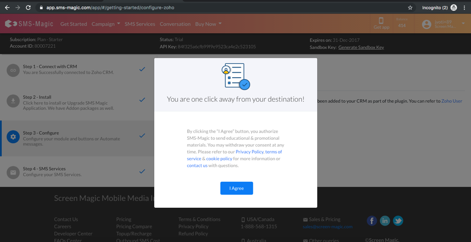Click Subscription Plan - Starter text

tap(36, 40)
